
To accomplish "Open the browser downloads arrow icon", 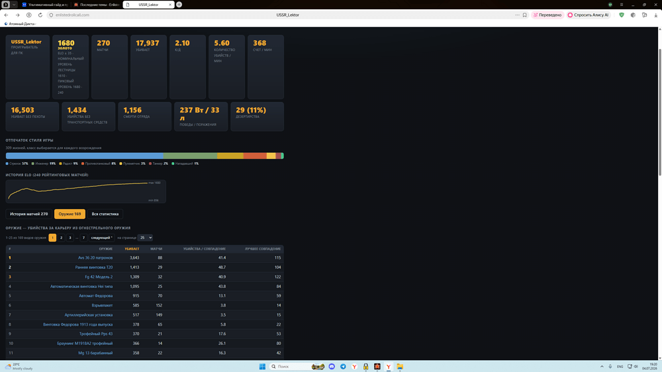I will (x=655, y=15).
